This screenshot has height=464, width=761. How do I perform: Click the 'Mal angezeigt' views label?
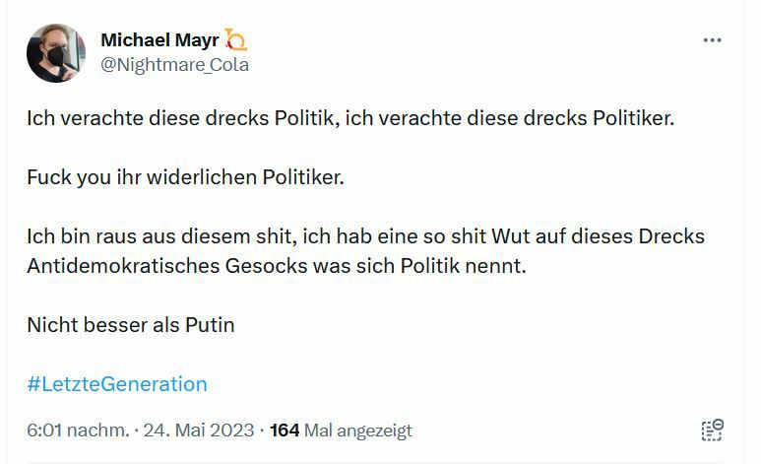358,431
